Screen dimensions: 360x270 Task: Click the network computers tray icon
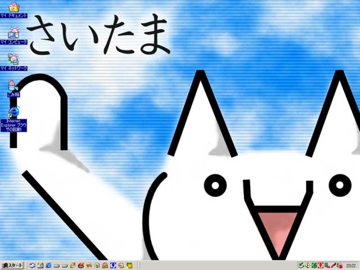coord(327,265)
